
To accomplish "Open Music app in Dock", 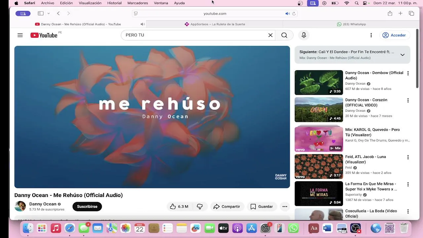I will click(56, 228).
